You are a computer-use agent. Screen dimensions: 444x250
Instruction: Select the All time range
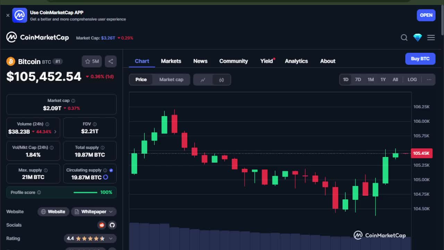395,80
